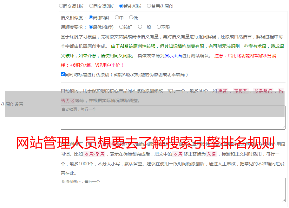
Task: Select the 同义词2版 radio option
Action: pyautogui.click(x=91, y=6)
